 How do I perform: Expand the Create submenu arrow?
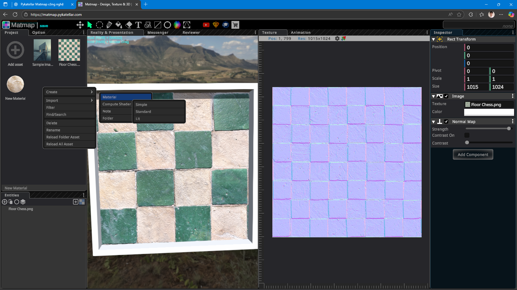click(x=92, y=92)
